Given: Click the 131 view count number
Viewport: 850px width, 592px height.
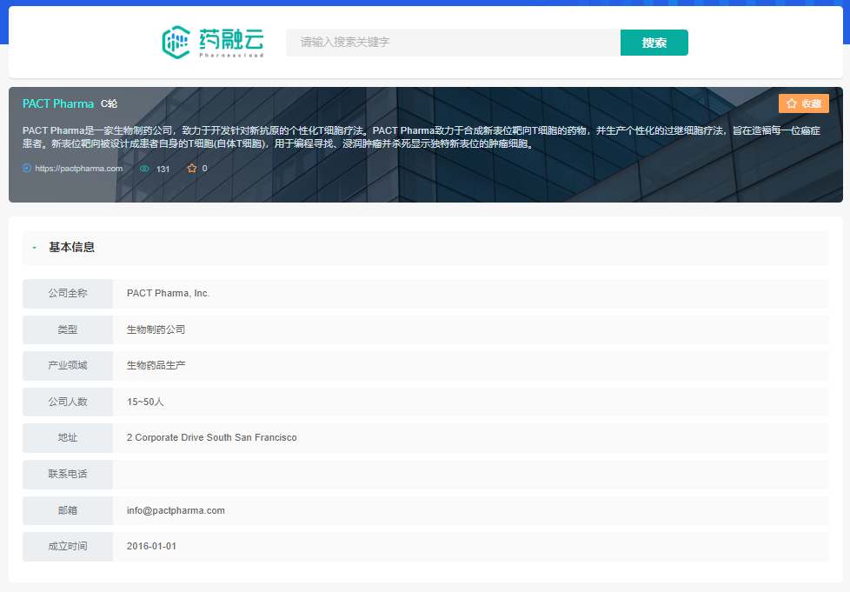Looking at the screenshot, I should coord(163,169).
